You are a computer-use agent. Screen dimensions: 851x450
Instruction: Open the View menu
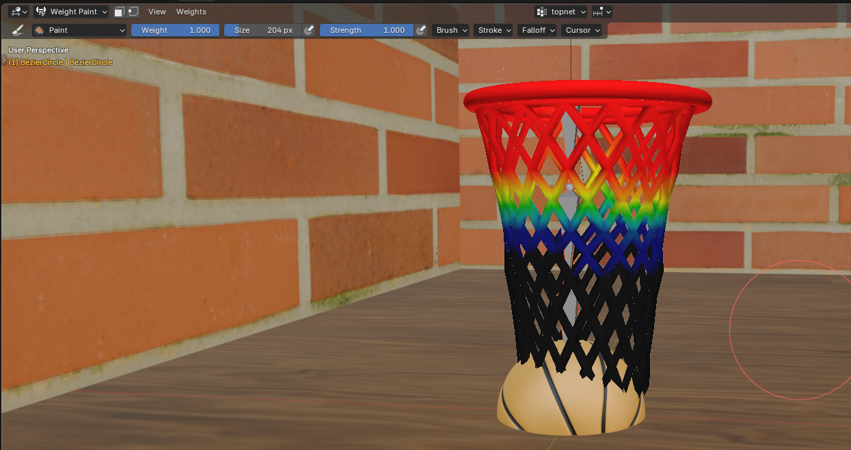157,12
